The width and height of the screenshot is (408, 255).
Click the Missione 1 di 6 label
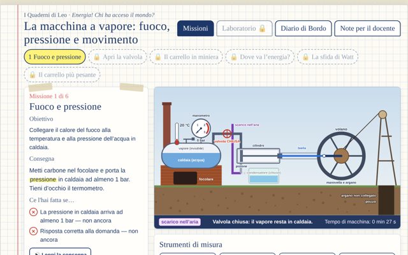(48, 96)
